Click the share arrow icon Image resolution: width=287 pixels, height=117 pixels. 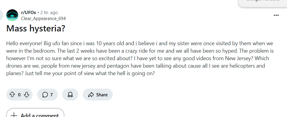(x=91, y=95)
